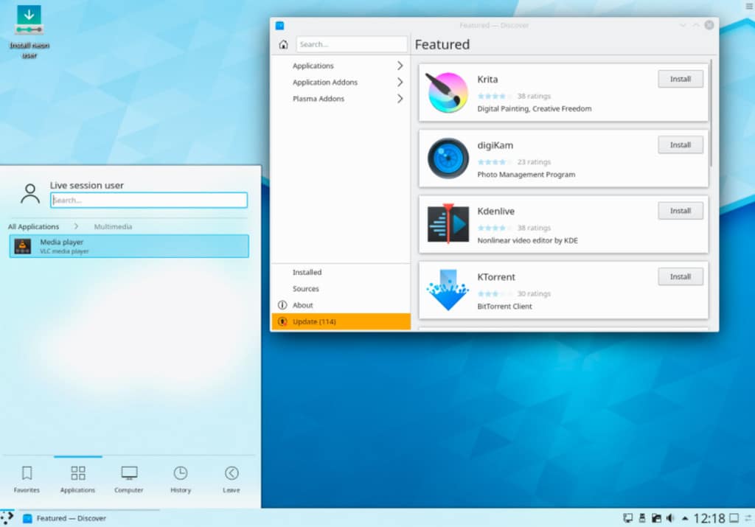Open the KTorrent download arrow icon
Screen dimensions: 755x527
pyautogui.click(x=448, y=290)
